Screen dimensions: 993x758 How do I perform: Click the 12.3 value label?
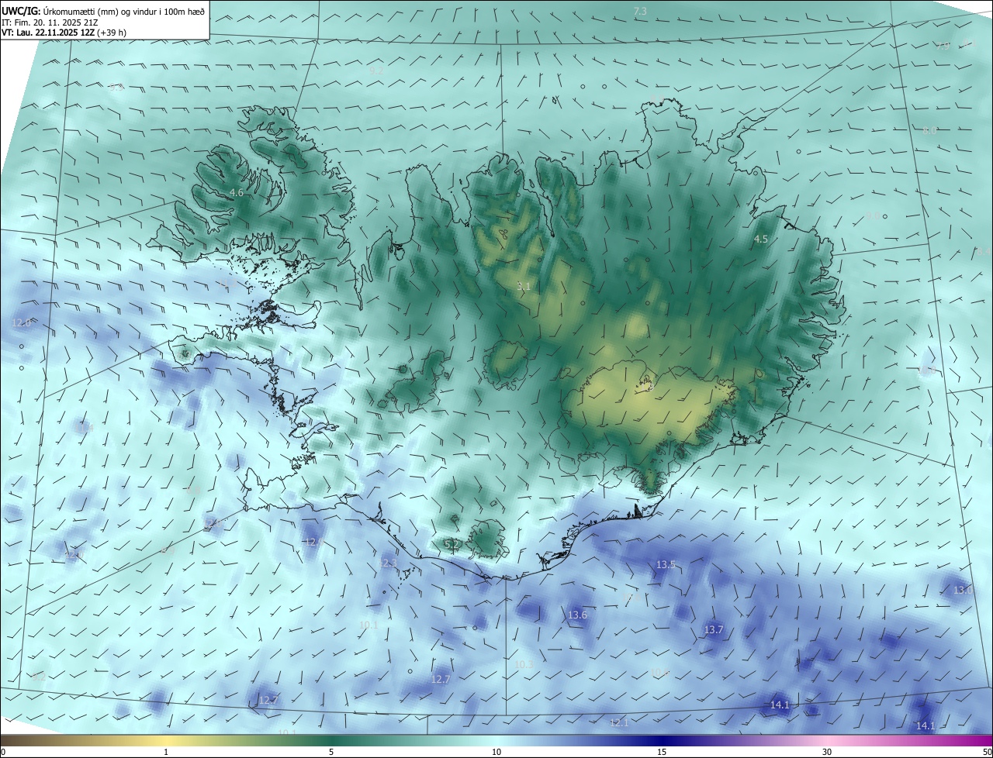coord(387,563)
